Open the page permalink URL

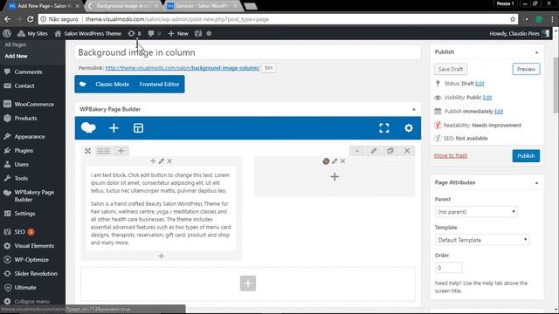tap(183, 68)
